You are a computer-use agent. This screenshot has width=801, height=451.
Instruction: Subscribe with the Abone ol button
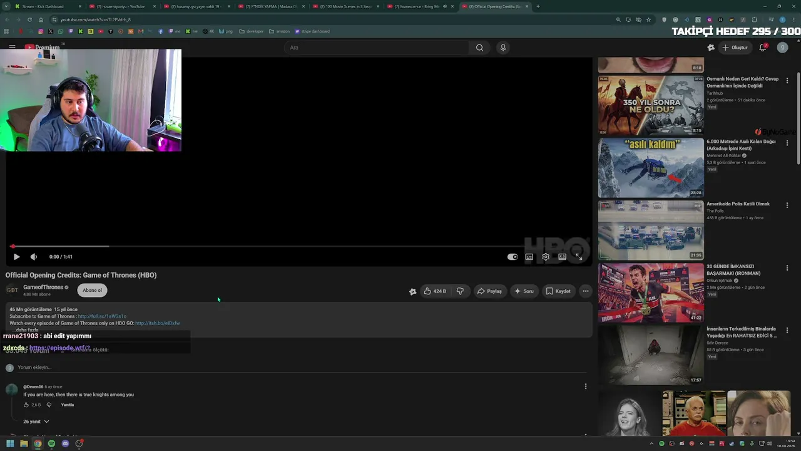click(x=93, y=290)
